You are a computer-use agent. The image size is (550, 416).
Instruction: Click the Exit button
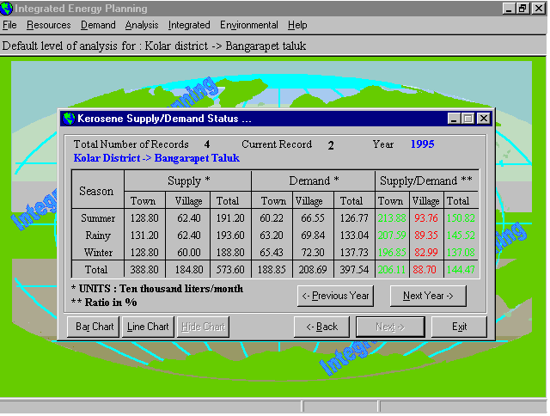coord(459,327)
